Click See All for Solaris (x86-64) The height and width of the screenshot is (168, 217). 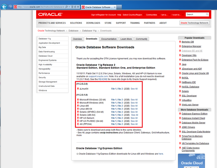(x=134, y=115)
